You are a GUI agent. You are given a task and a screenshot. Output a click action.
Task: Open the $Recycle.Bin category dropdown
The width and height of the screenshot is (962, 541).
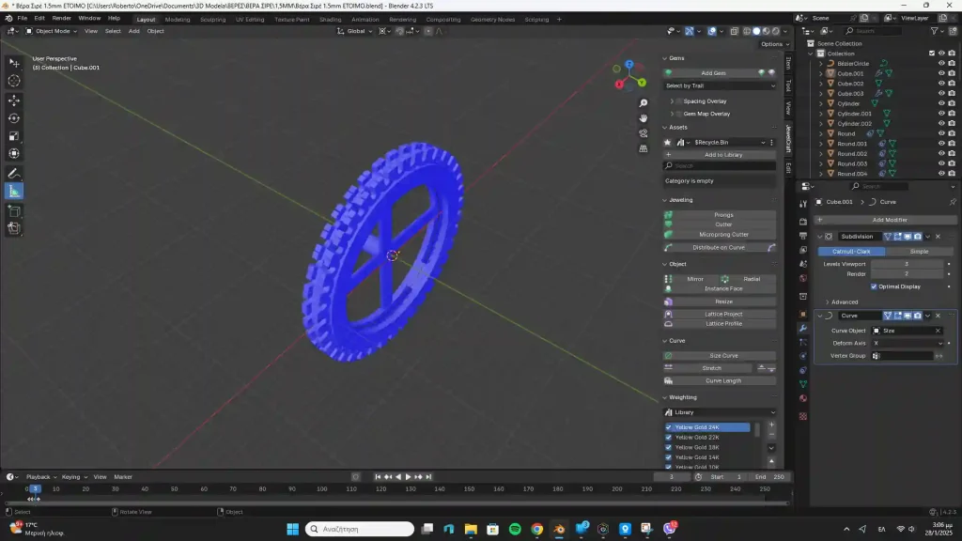tap(729, 143)
